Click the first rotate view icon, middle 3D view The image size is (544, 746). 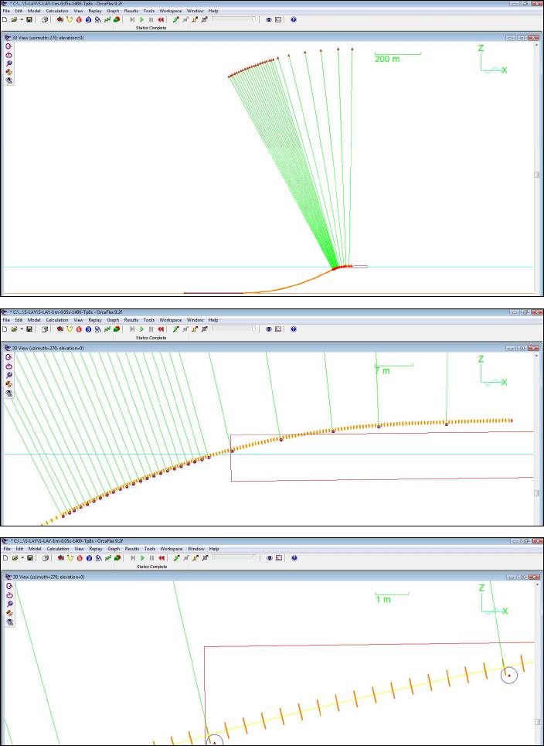(9, 357)
